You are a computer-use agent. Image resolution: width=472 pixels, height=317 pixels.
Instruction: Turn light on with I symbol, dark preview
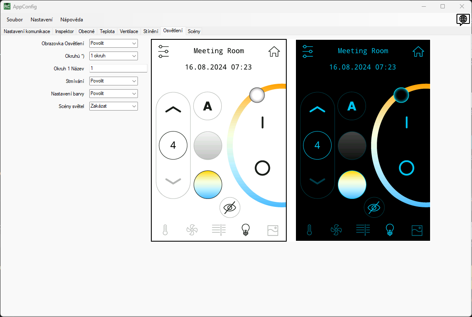pyautogui.click(x=407, y=123)
